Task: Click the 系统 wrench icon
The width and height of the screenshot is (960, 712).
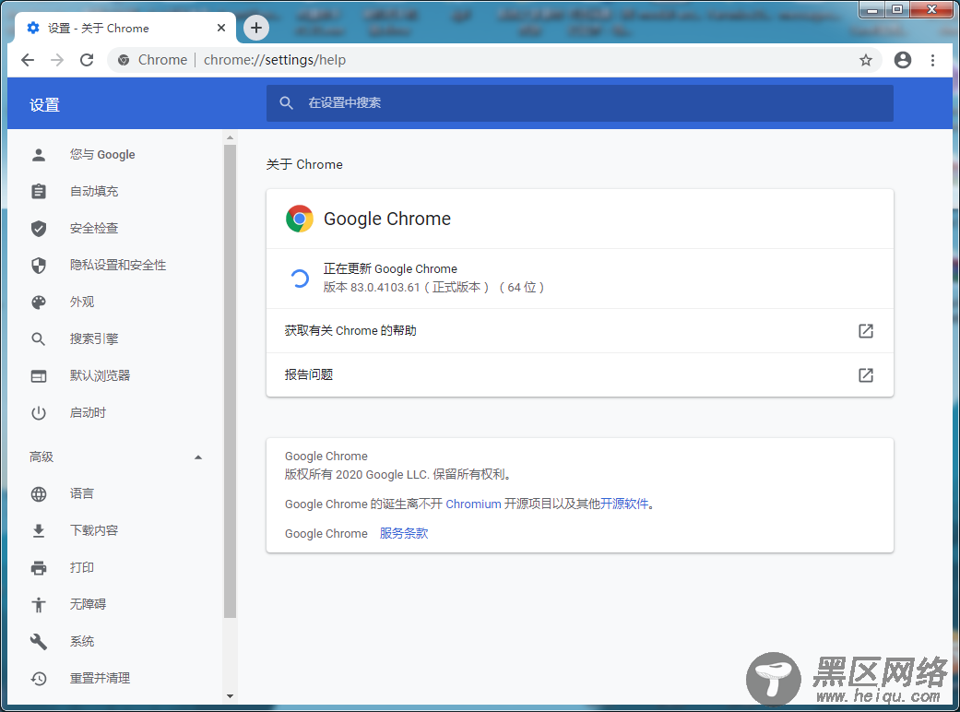Action: (39, 642)
